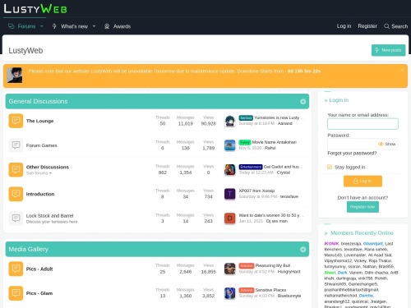This screenshot has width=411, height=308.
Task: Collapse the General Discussions category
Action: pos(302,102)
